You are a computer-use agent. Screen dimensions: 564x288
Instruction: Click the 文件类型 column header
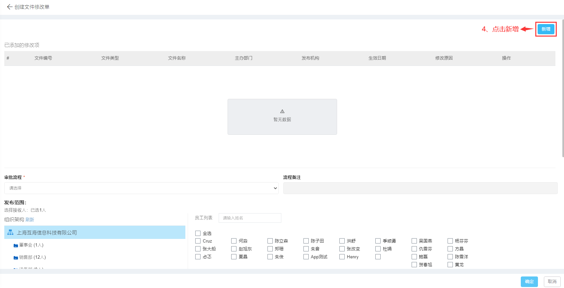[110, 58]
